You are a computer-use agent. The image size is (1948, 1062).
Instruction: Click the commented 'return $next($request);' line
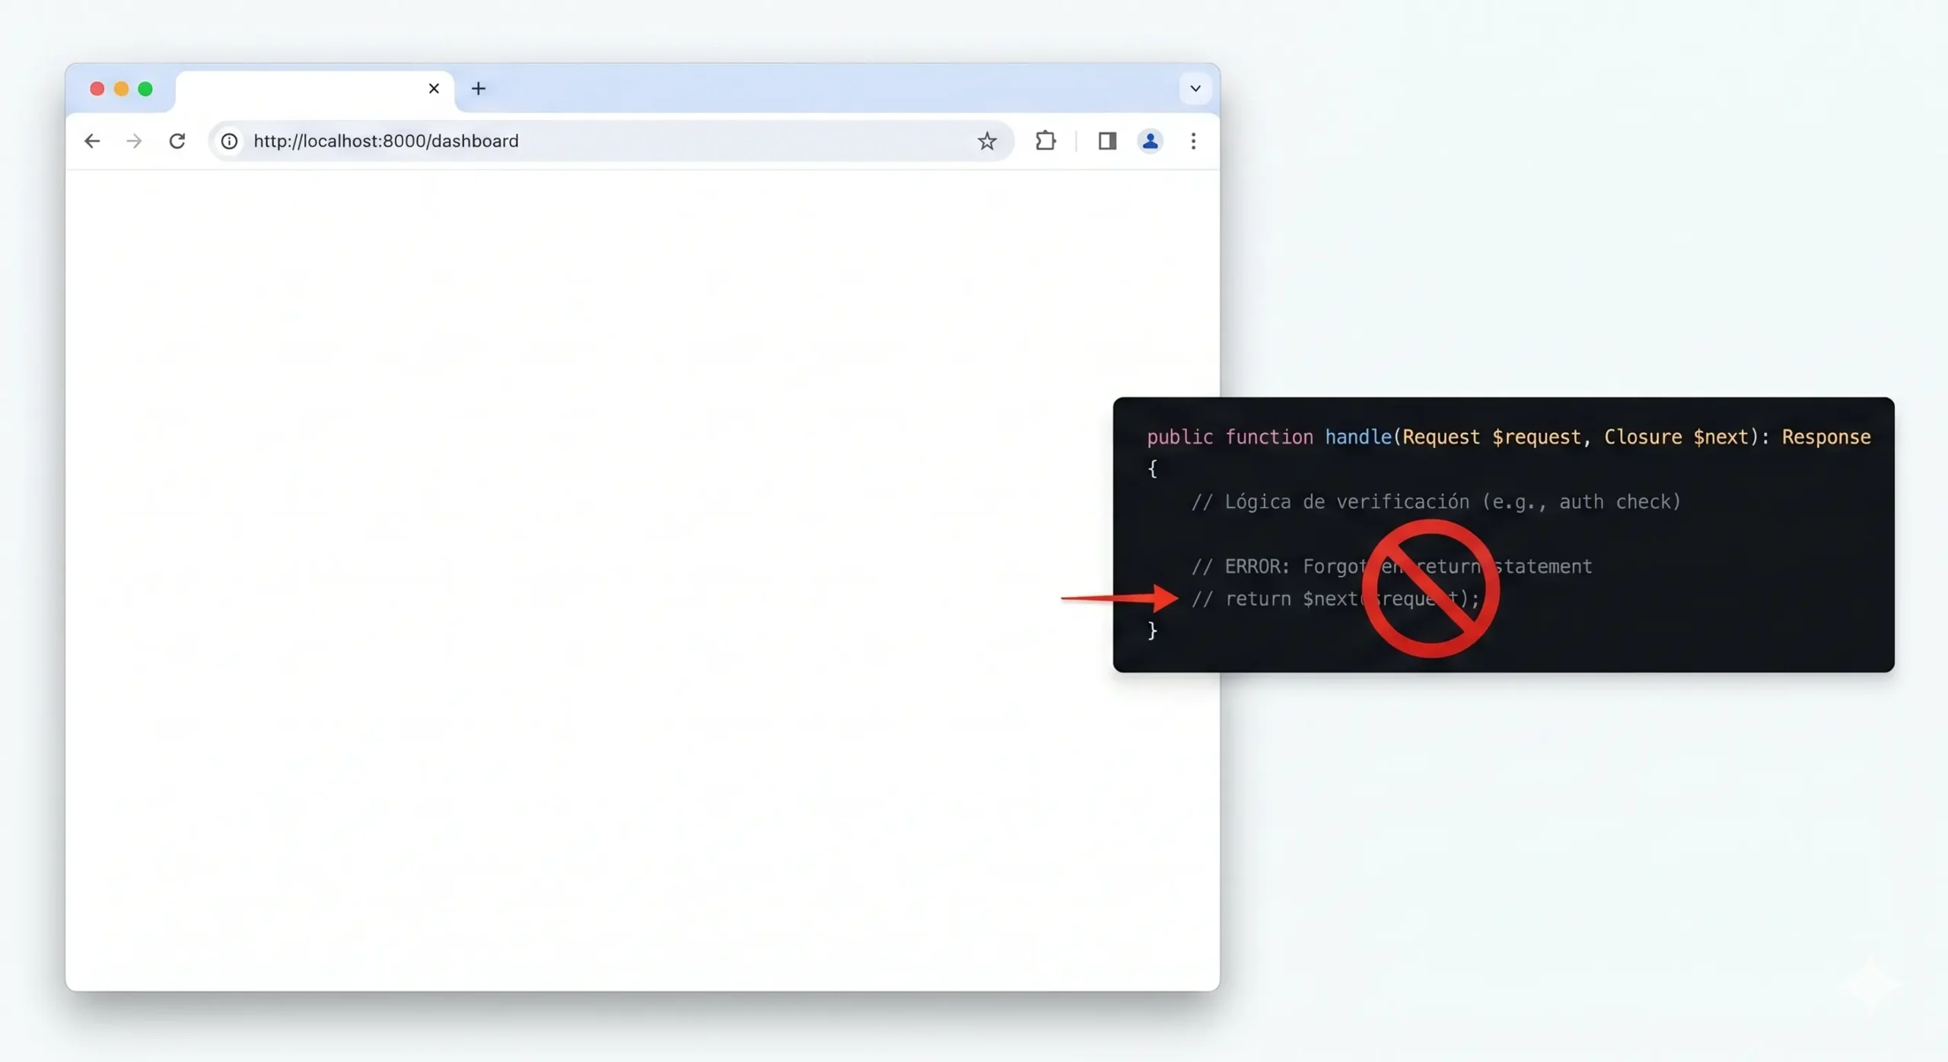1335,599
